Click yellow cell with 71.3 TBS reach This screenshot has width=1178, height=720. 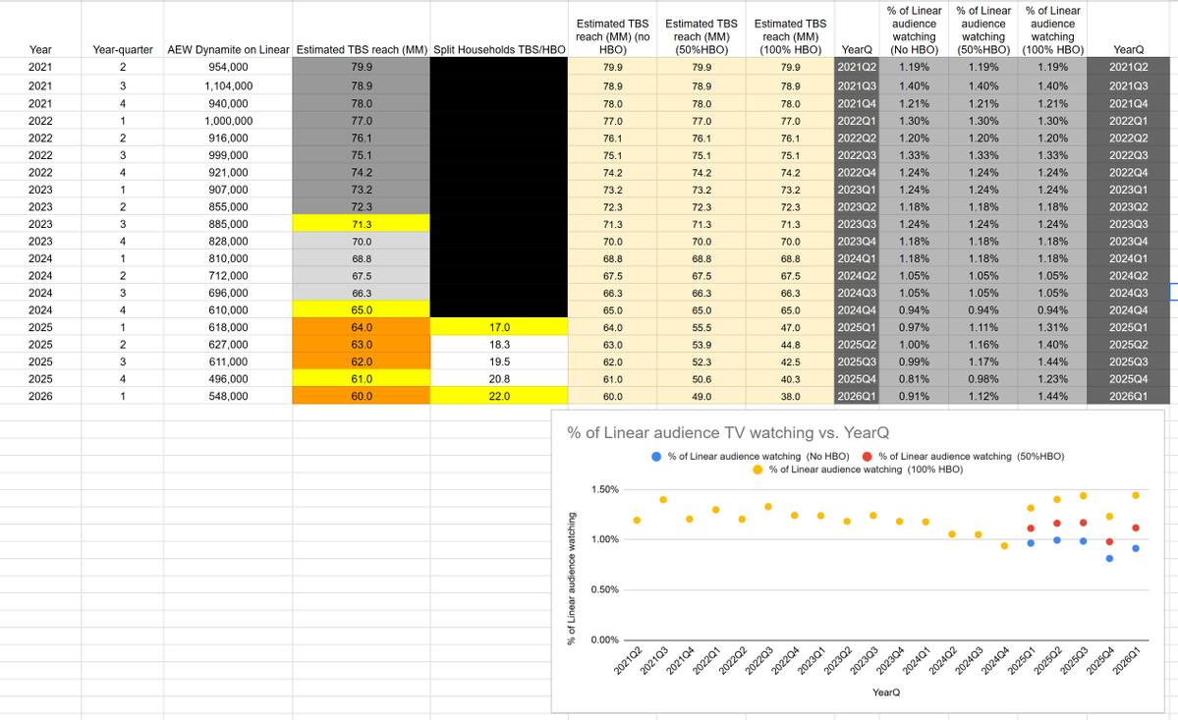(362, 224)
